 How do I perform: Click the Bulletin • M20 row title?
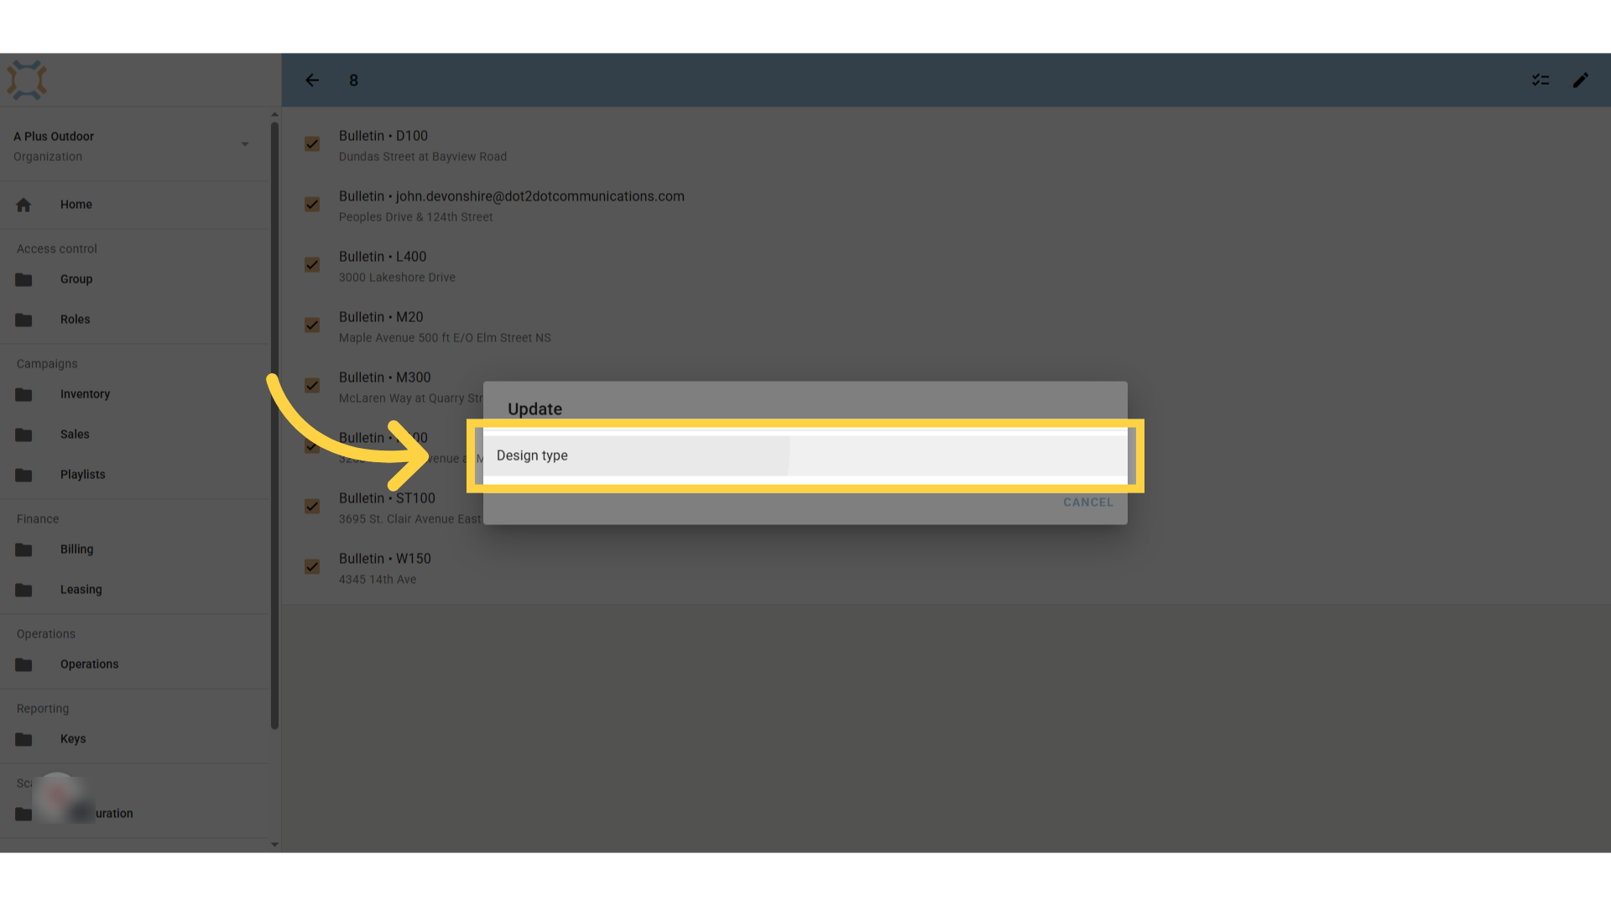[x=381, y=317]
